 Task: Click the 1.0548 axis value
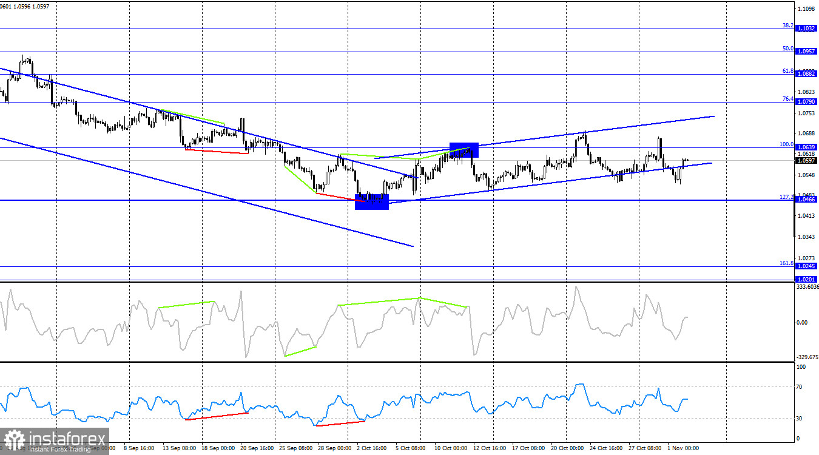click(x=806, y=175)
